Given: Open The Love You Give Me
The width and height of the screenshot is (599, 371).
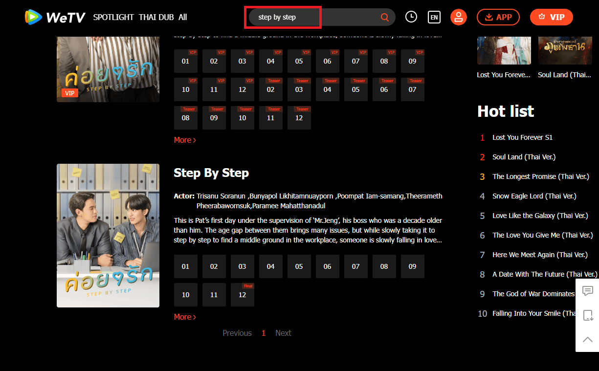Looking at the screenshot, I should tap(543, 235).
